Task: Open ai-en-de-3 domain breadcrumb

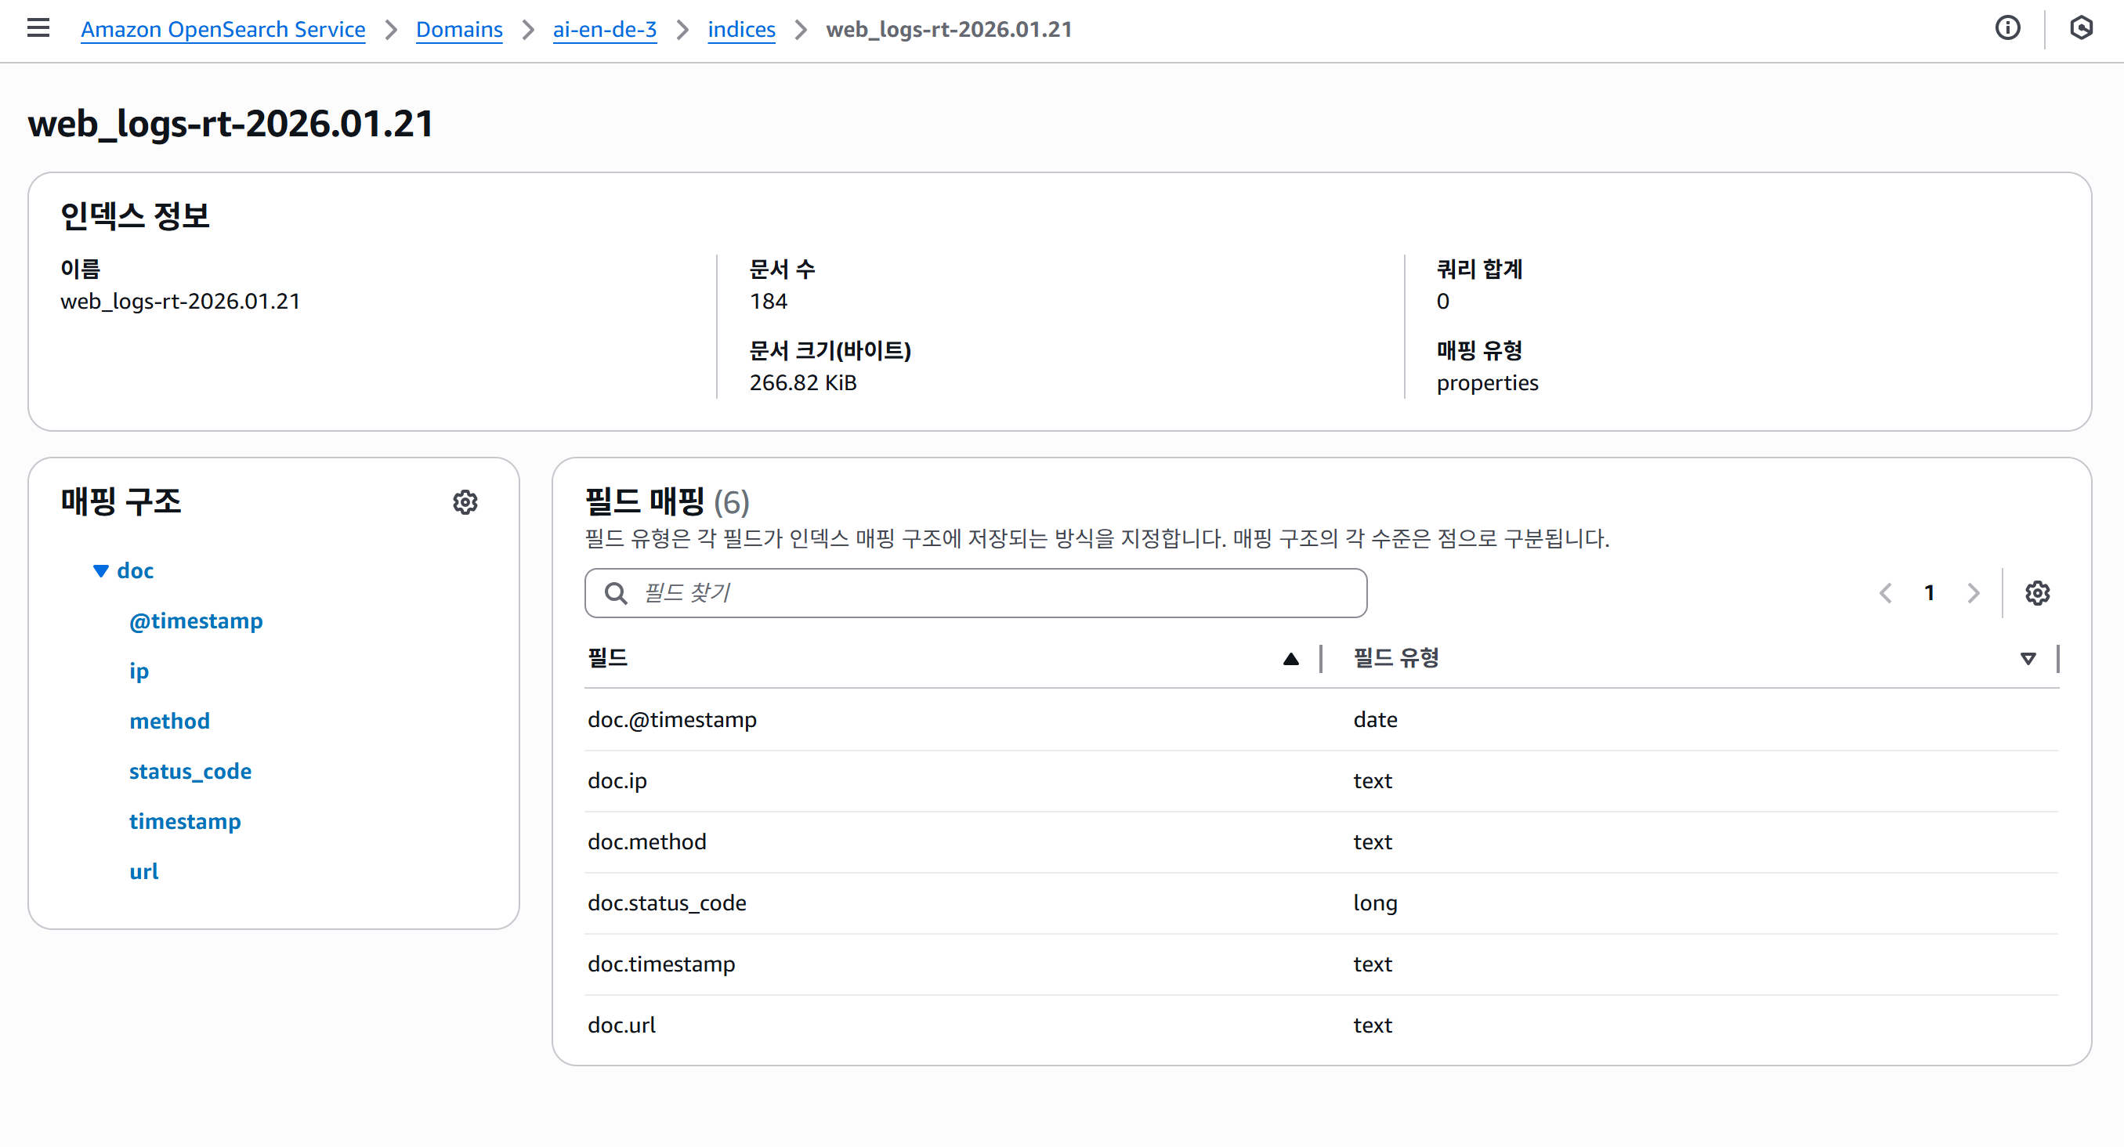Action: coord(604,30)
